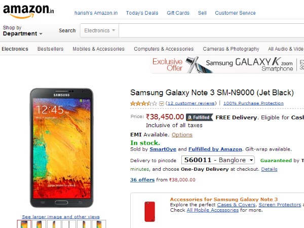304x228 pixels.
Task: Select the second product thumbnail
Action: coord(39,224)
